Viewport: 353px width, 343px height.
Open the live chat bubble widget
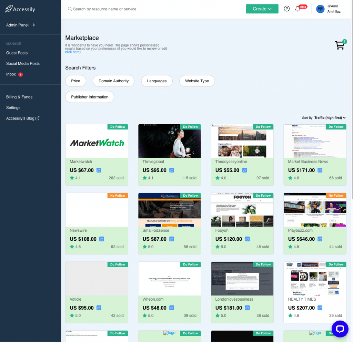click(x=340, y=329)
